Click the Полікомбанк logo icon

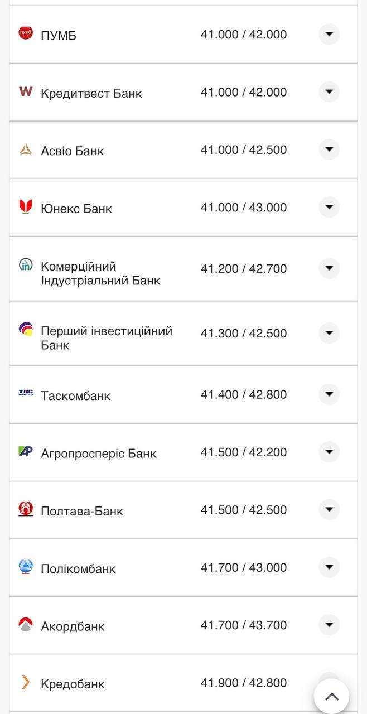click(26, 567)
